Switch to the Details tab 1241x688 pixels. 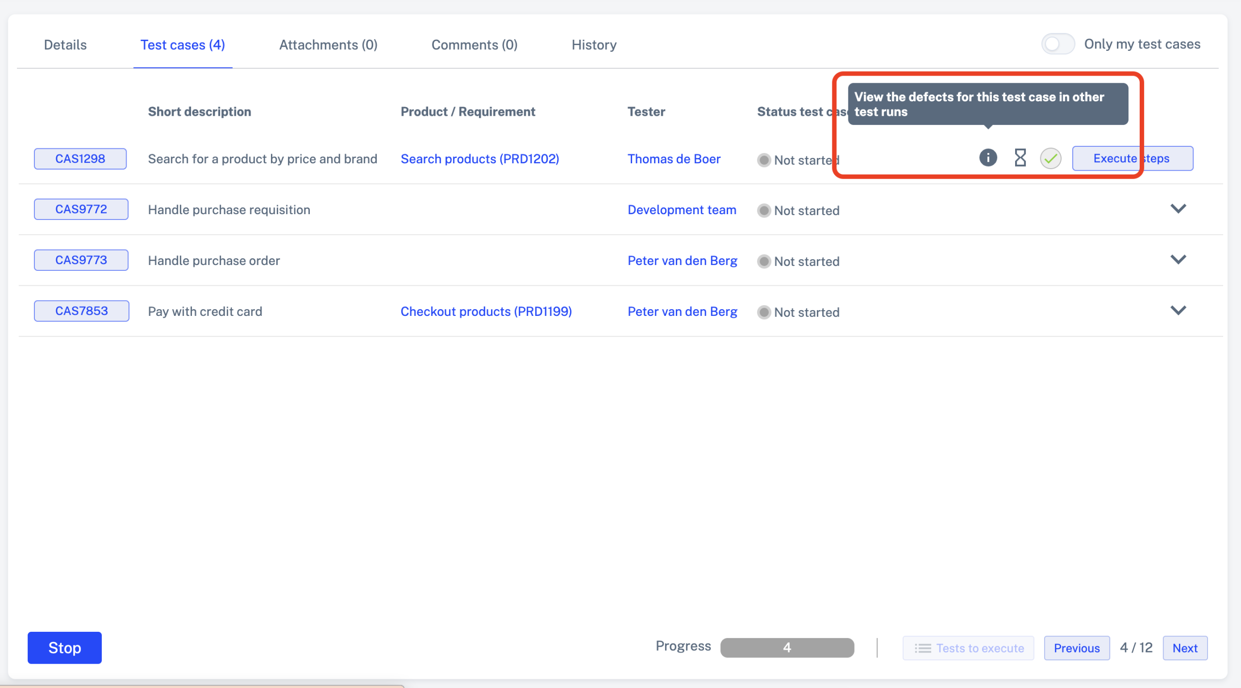(65, 45)
